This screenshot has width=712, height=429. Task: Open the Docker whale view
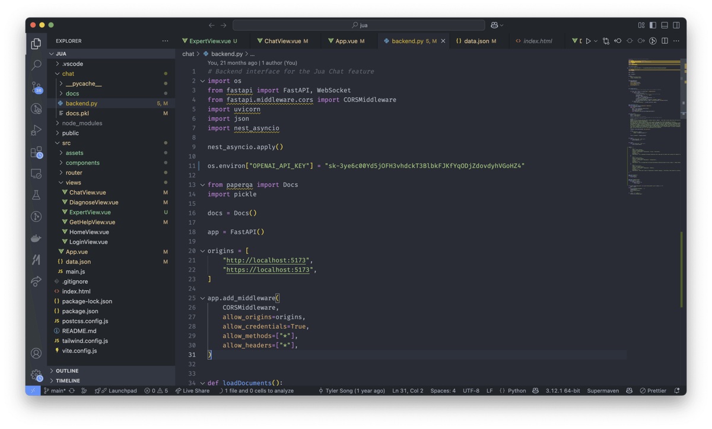tap(36, 238)
